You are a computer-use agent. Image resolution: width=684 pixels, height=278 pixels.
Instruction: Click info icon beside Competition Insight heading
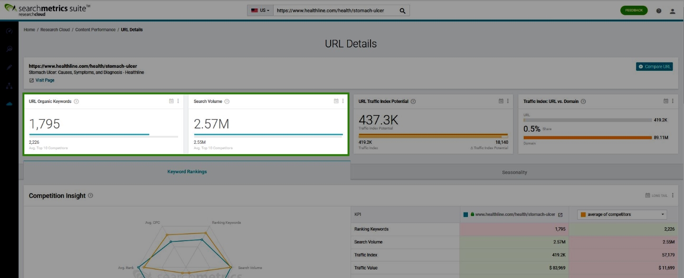pyautogui.click(x=91, y=195)
